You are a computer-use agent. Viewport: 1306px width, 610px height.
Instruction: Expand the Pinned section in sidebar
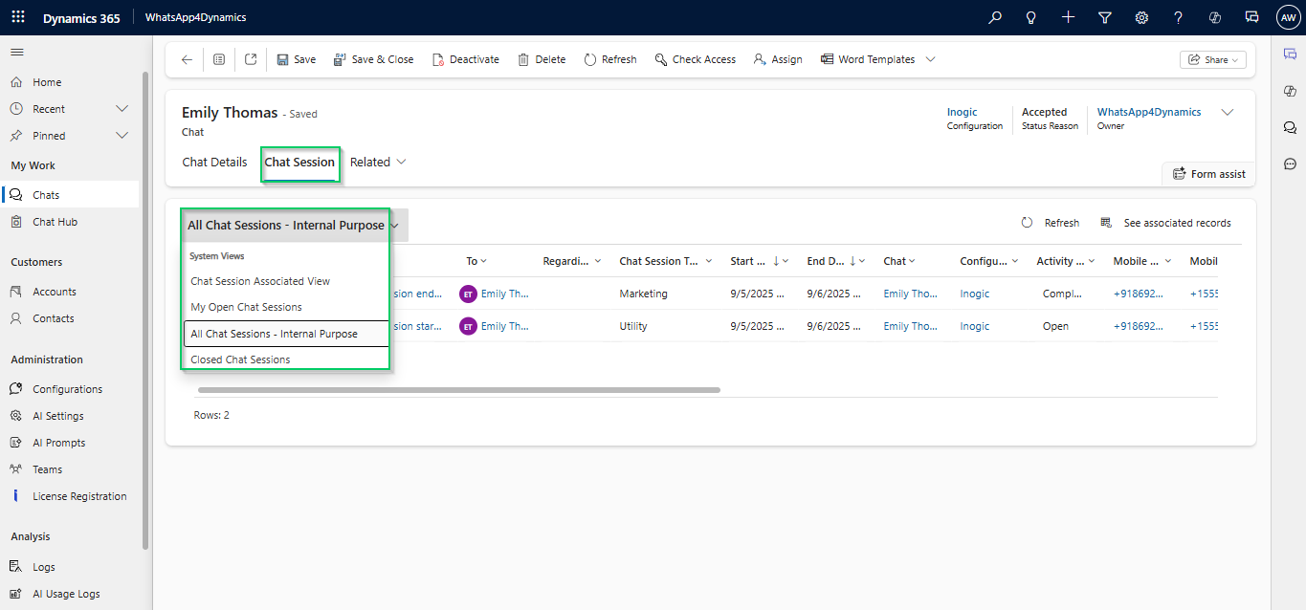122,136
